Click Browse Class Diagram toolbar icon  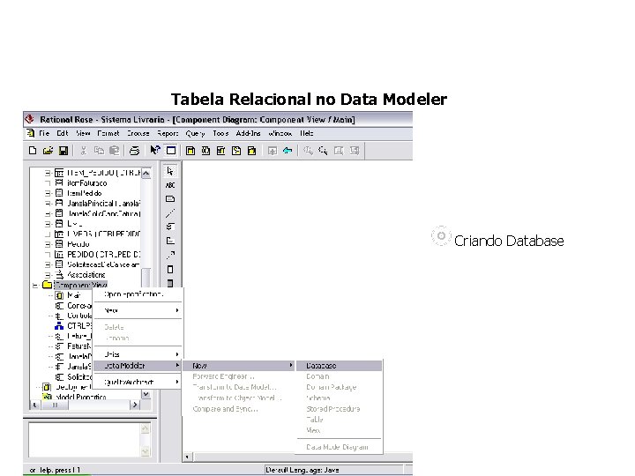[190, 151]
